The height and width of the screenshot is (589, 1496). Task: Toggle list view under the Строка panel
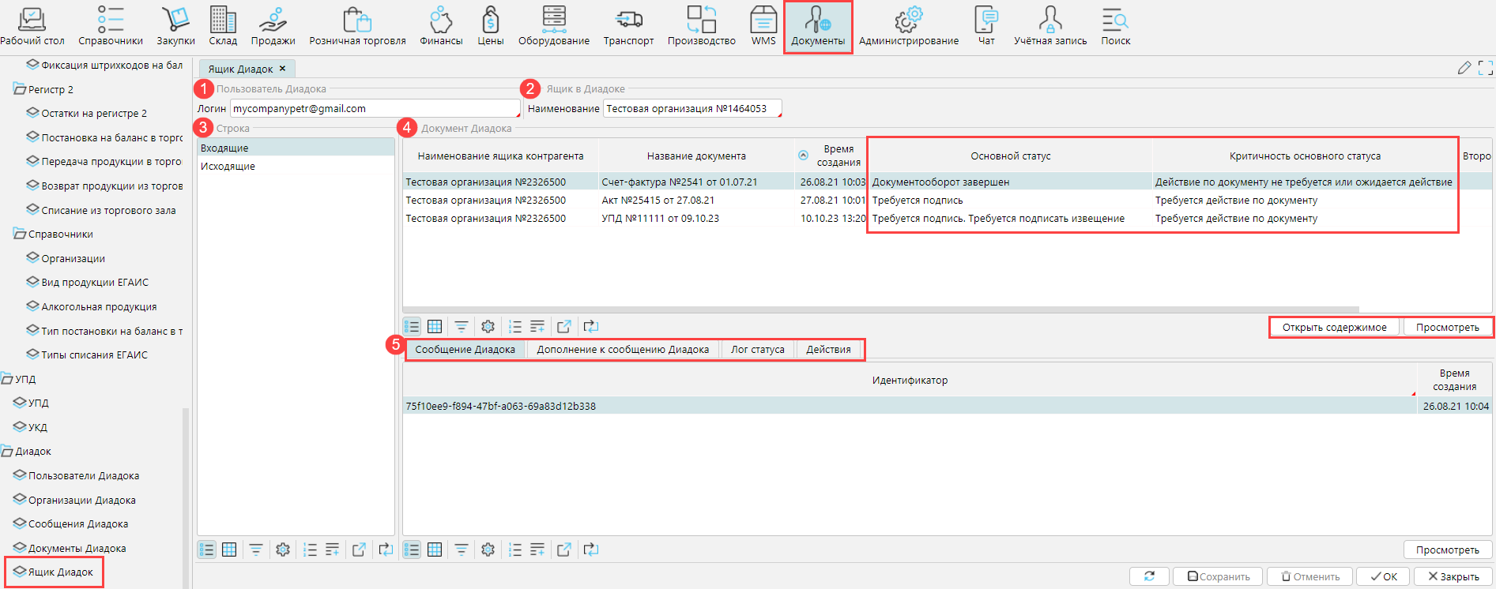click(207, 550)
